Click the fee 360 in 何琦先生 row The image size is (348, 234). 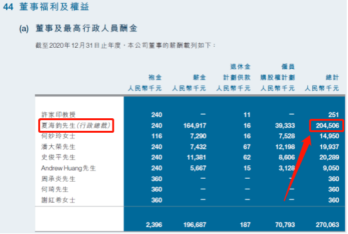click(156, 189)
